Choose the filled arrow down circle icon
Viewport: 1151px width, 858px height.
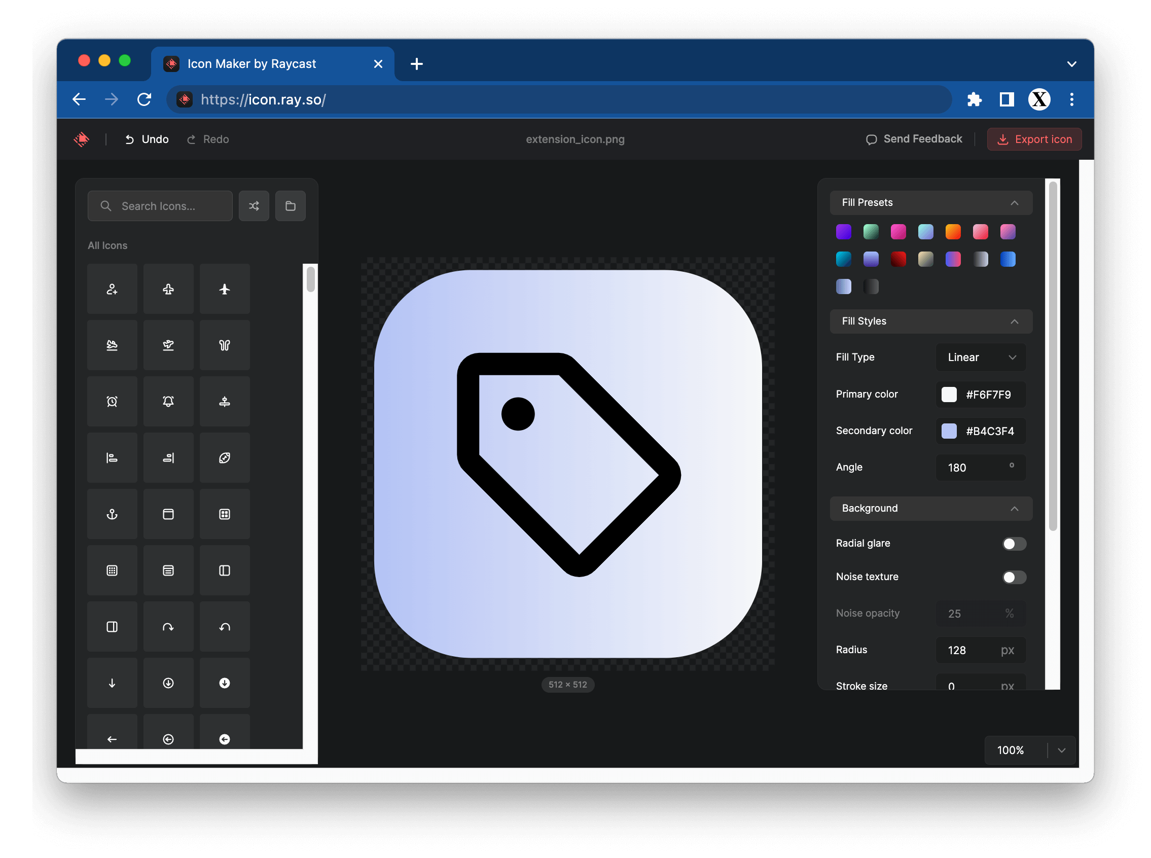(x=224, y=683)
